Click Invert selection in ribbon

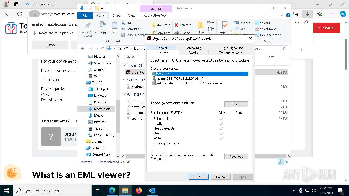click(x=268, y=35)
